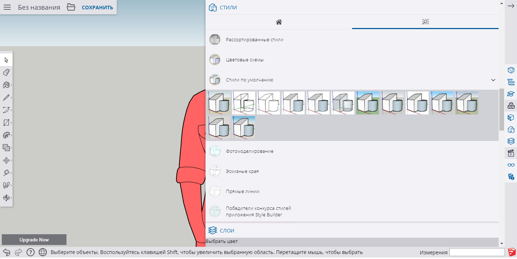
Task: Open the Materials panel icon
Action: click(x=511, y=117)
